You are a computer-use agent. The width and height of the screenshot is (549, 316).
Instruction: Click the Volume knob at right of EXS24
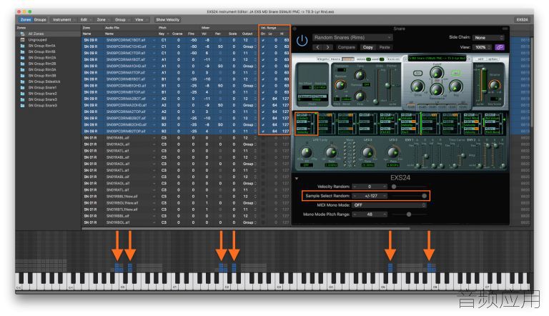click(495, 85)
